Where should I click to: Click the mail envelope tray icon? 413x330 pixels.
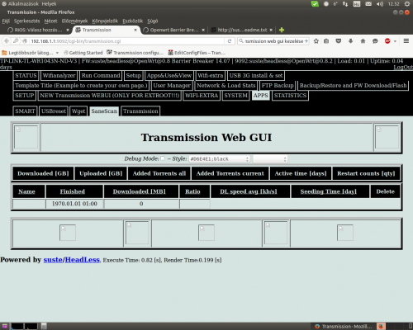pos(368,4)
